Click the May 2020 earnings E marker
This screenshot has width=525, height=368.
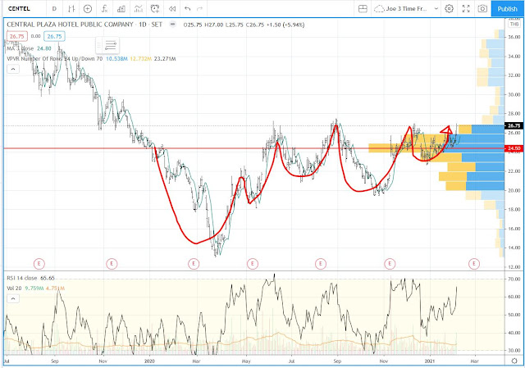pos(253,264)
